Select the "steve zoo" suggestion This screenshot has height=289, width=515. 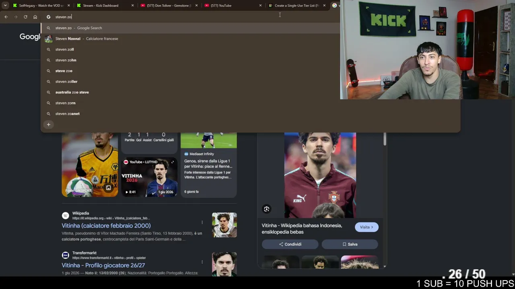click(x=190, y=71)
